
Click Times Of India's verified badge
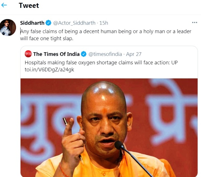tap(84, 54)
